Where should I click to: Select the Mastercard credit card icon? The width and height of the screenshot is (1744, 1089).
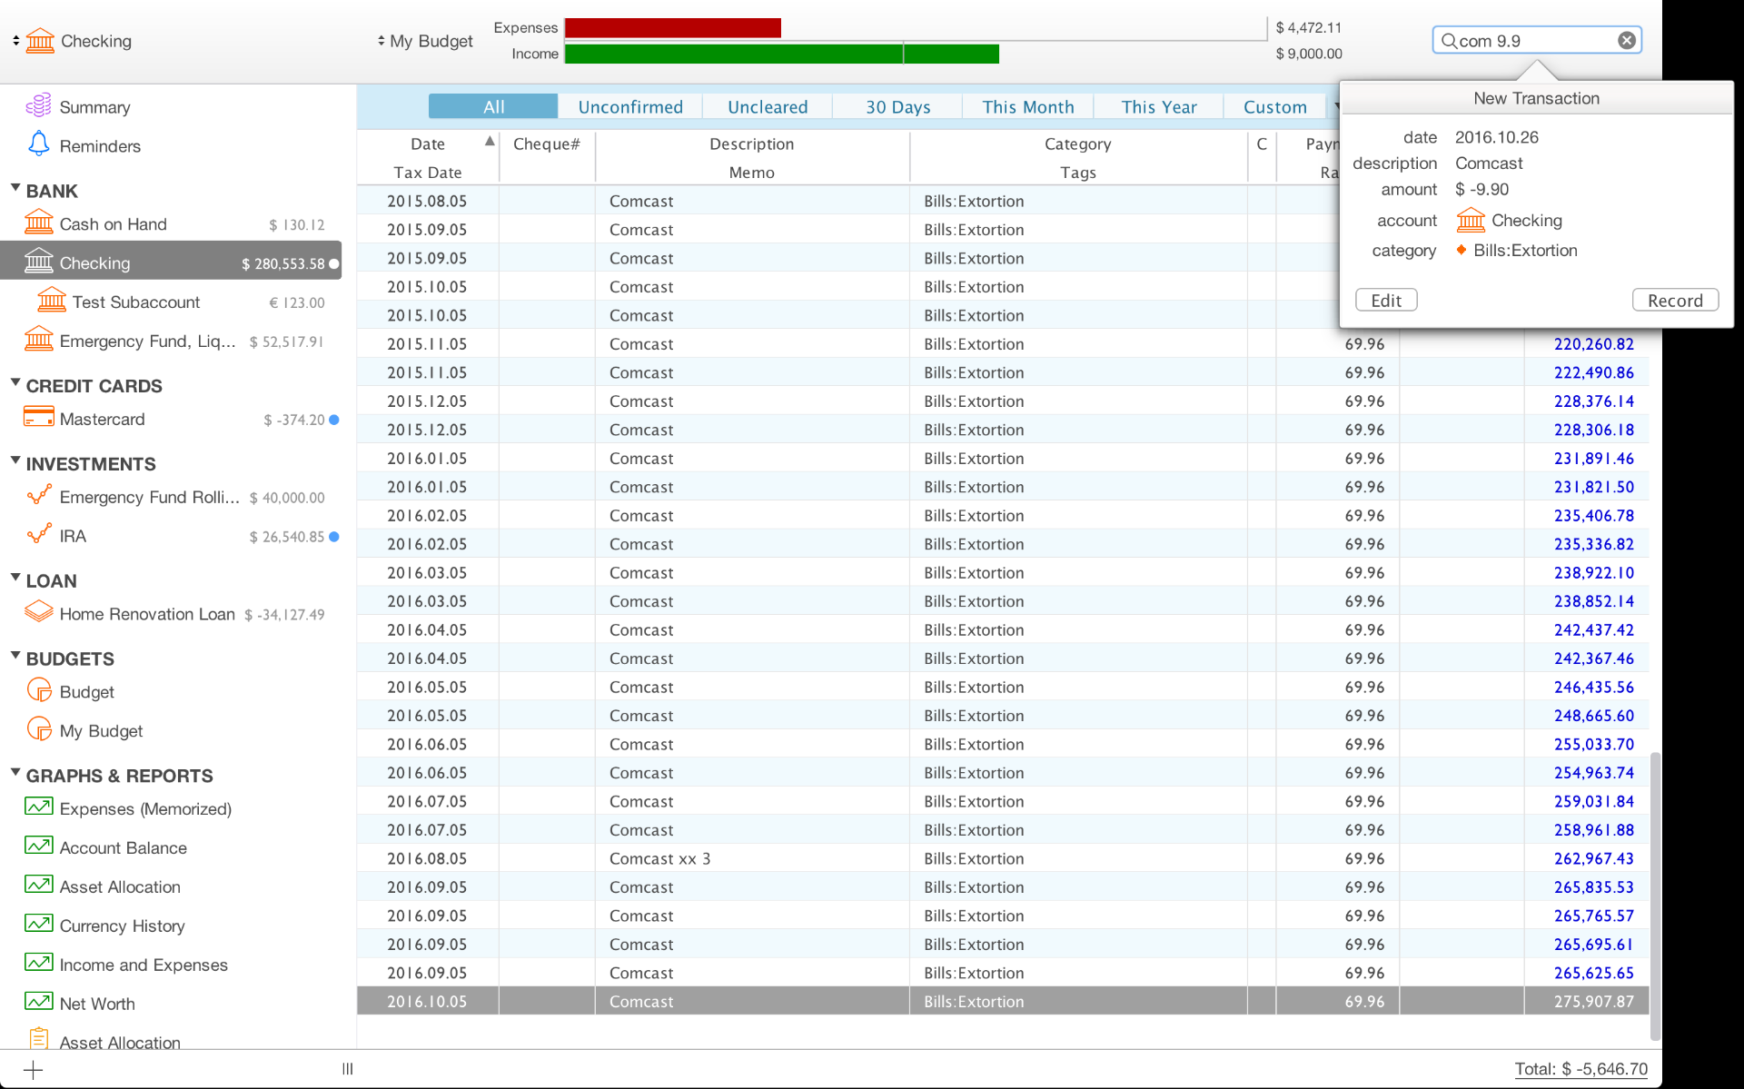click(x=38, y=418)
